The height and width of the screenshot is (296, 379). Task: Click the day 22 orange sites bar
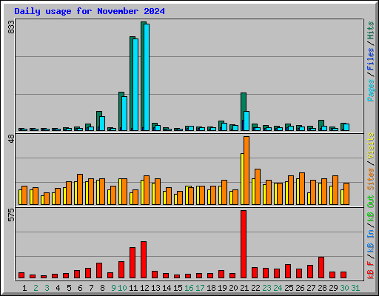pos(258,186)
